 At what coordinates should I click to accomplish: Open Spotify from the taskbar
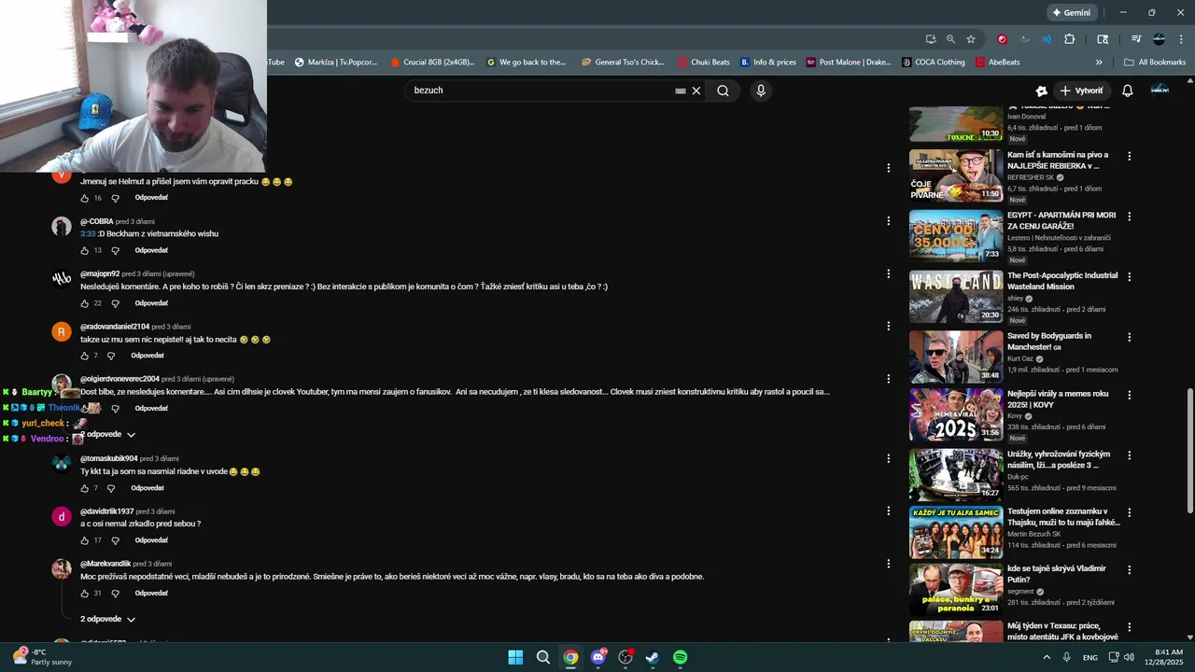681,657
